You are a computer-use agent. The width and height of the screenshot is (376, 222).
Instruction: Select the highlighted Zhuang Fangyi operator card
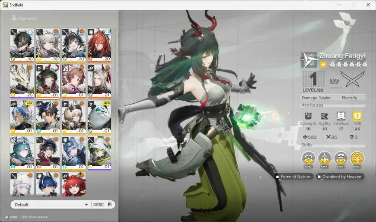[x=48, y=81]
